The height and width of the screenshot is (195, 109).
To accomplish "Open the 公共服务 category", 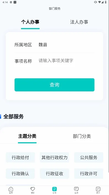I will pyautogui.click(x=89, y=157).
